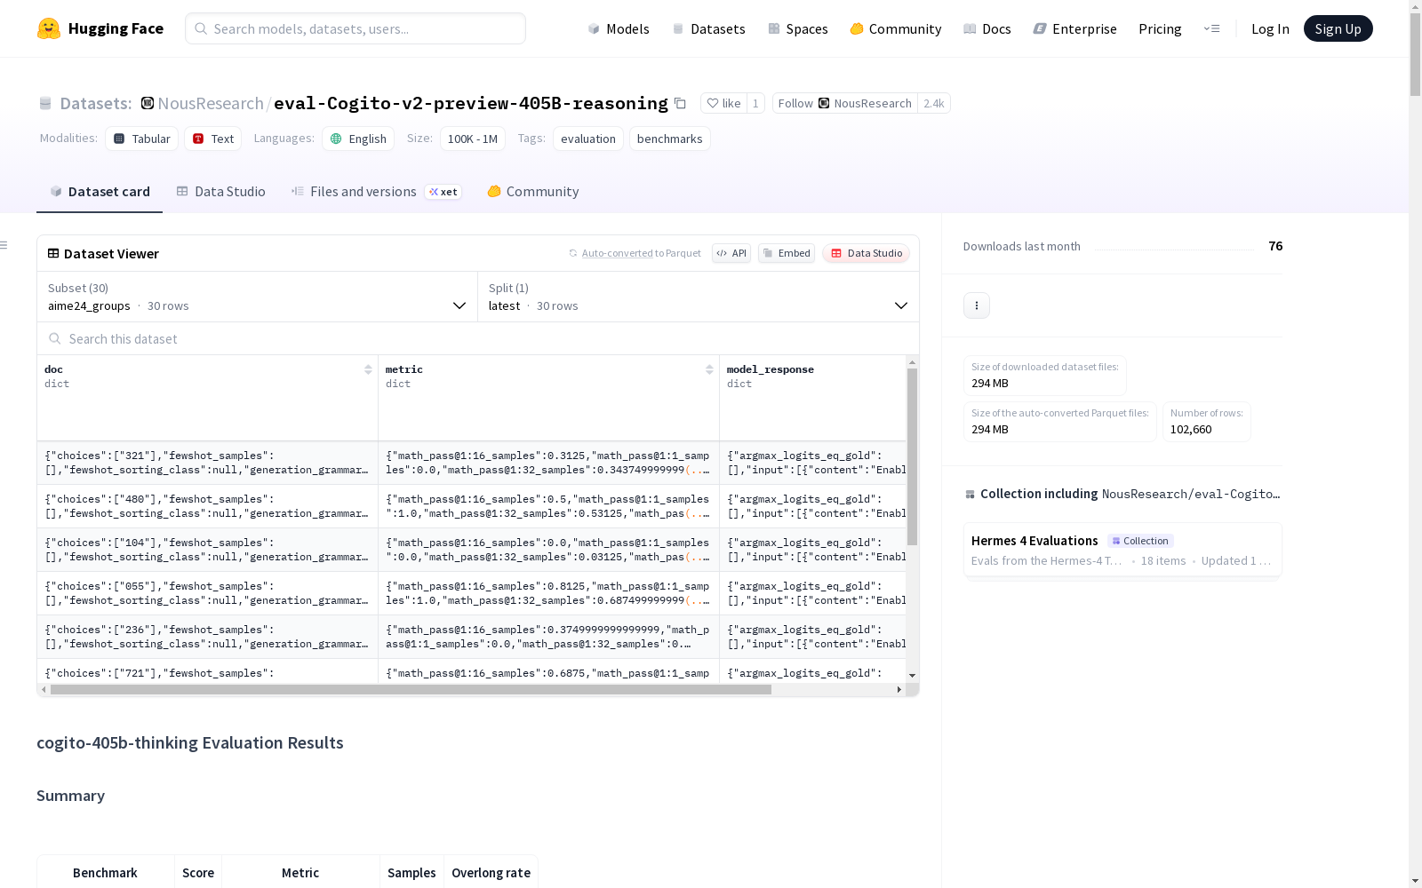Open Enterprise in the top navigation
The height and width of the screenshot is (888, 1422).
[1075, 28]
